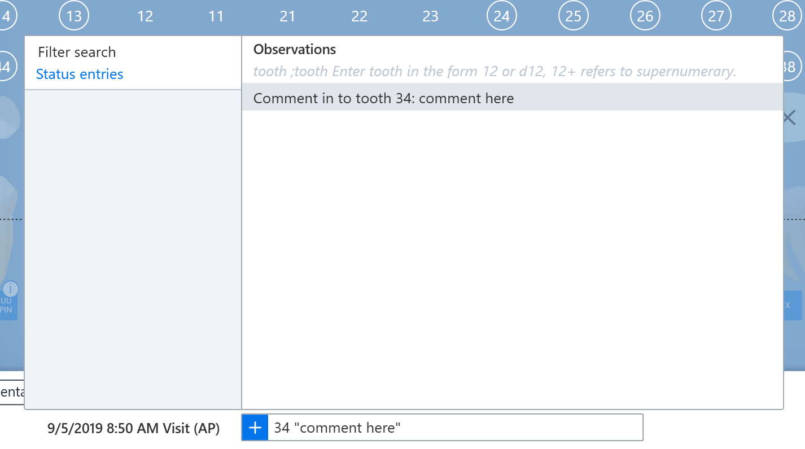805x449 pixels.
Task: Open the 9/5/2019 Visit (AP) entry
Action: (134, 428)
